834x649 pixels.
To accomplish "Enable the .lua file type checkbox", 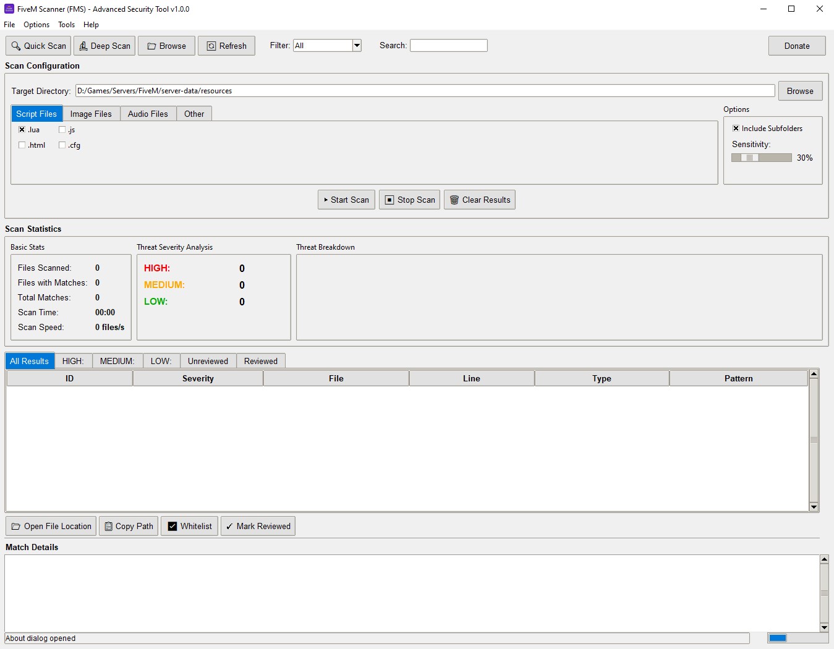I will [x=22, y=130].
